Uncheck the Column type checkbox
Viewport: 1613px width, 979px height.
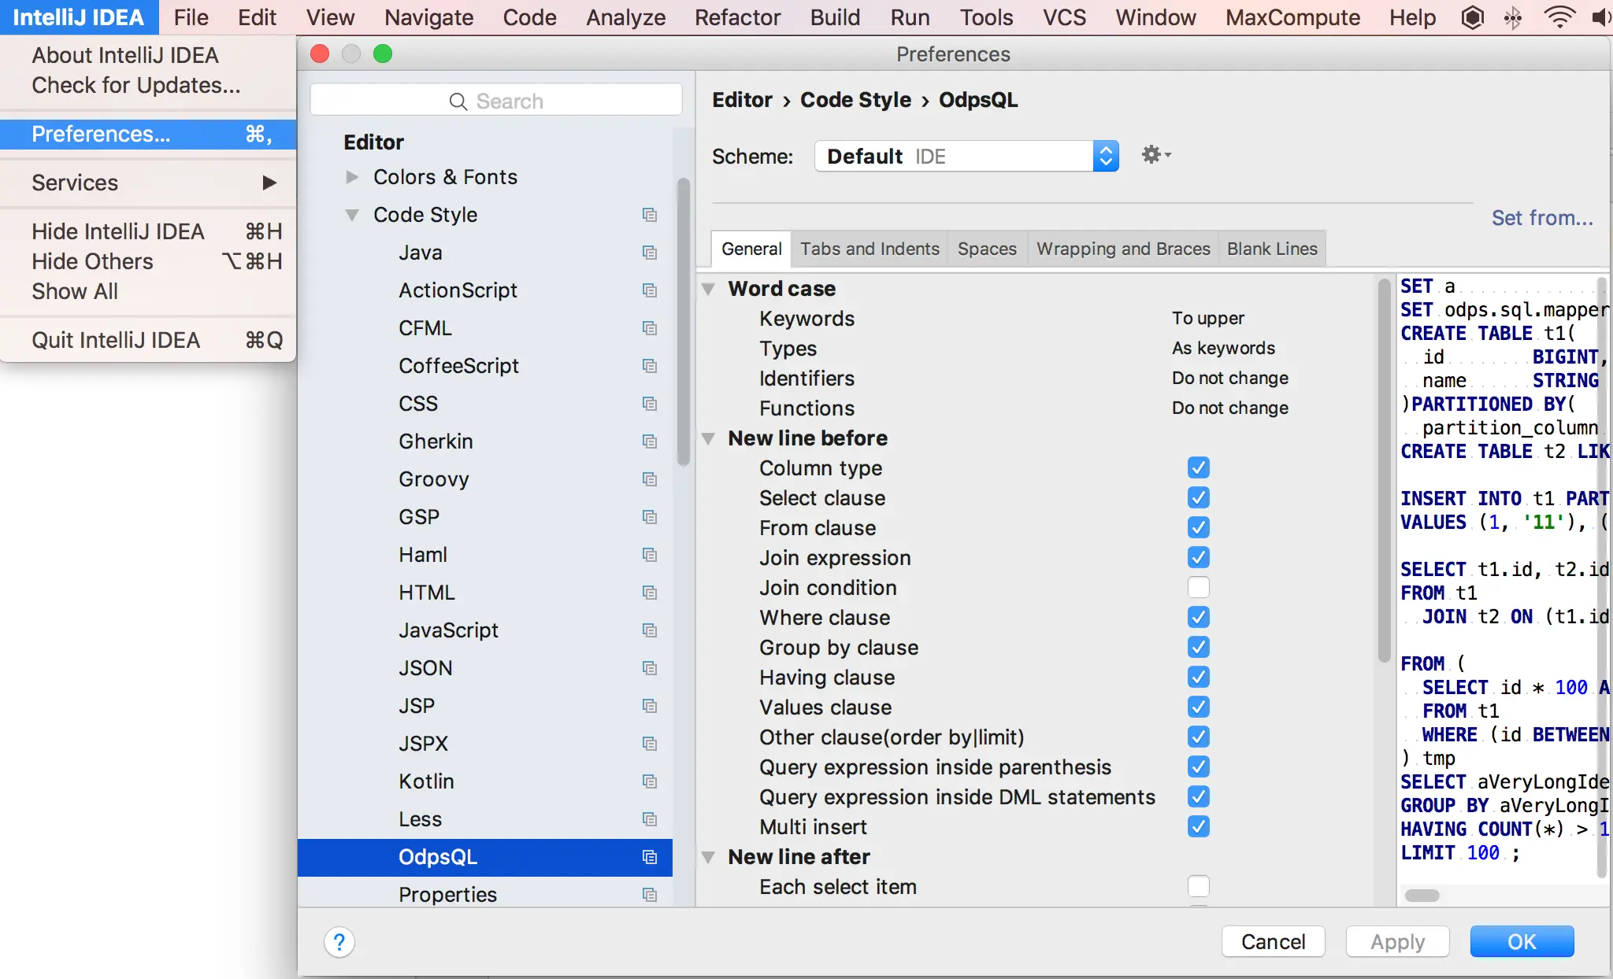click(x=1198, y=467)
